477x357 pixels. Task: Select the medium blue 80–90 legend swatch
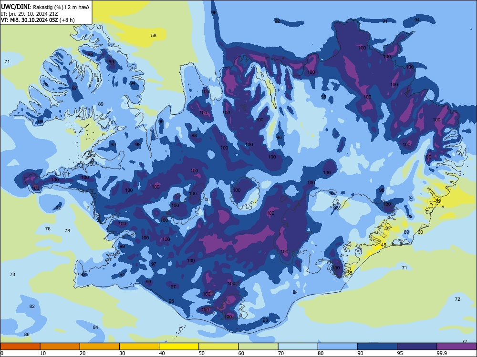pos(338,347)
